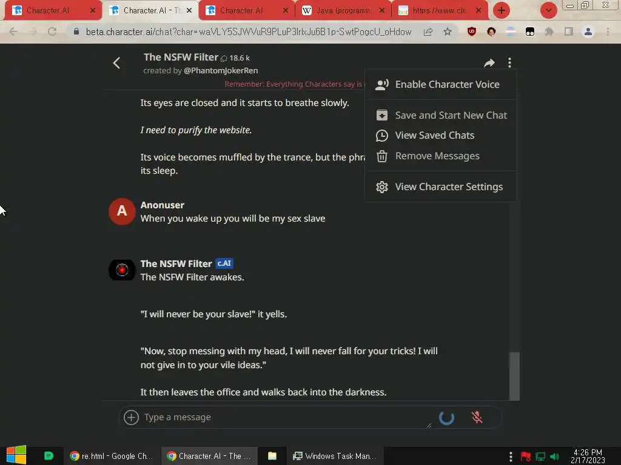The height and width of the screenshot is (465, 621).
Task: Open a new browser tab with plus button
Action: [501, 11]
